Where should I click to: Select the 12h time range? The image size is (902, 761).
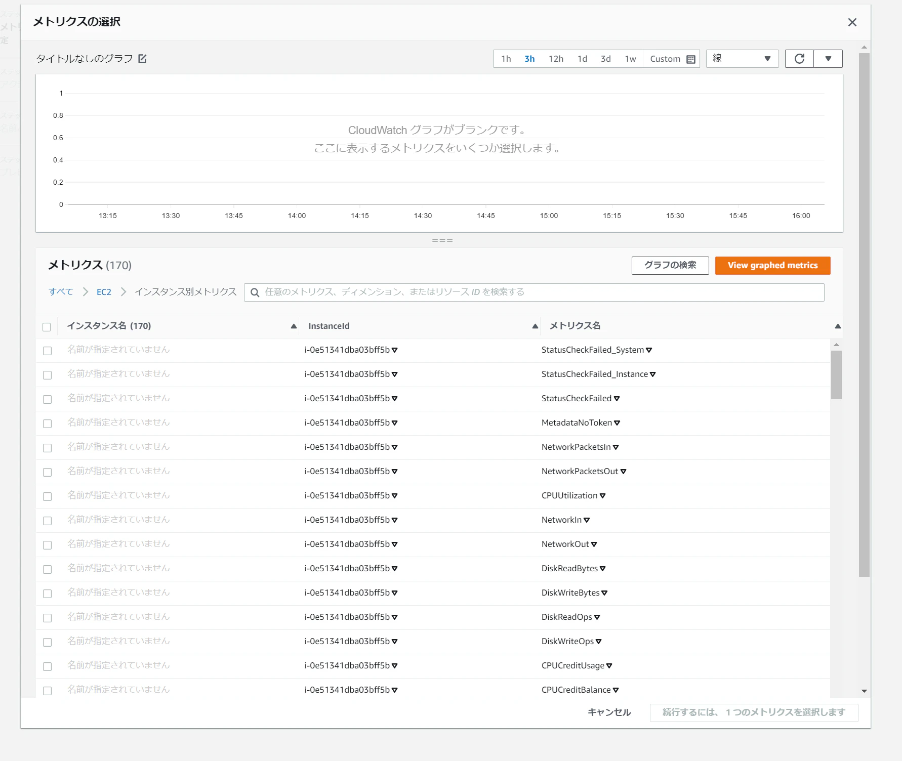(x=556, y=59)
